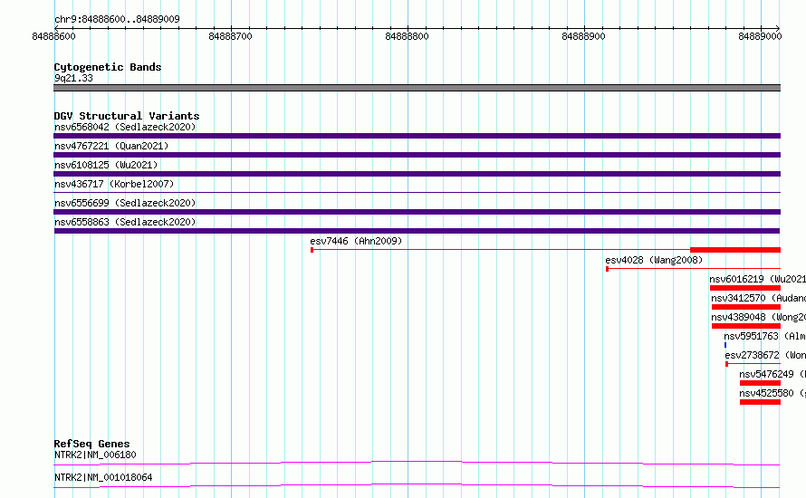Screen dimensions: 806x498
Task: Click the purple bar under nsv6556699
Action: click(x=417, y=212)
